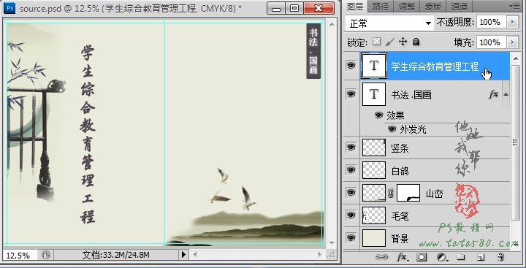Viewport: 526px width, 268px height.
Task: Switch to the 路径 tab
Action: (x=381, y=6)
